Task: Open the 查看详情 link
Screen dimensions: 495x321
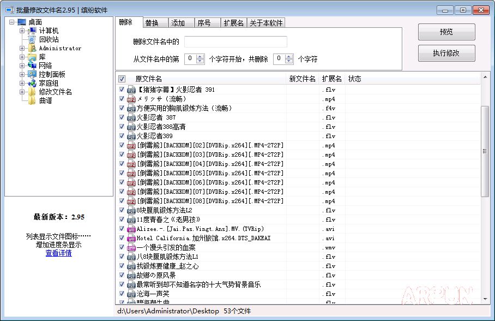Action: click(x=58, y=253)
